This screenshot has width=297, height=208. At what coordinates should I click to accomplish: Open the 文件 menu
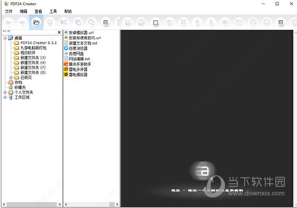click(9, 12)
